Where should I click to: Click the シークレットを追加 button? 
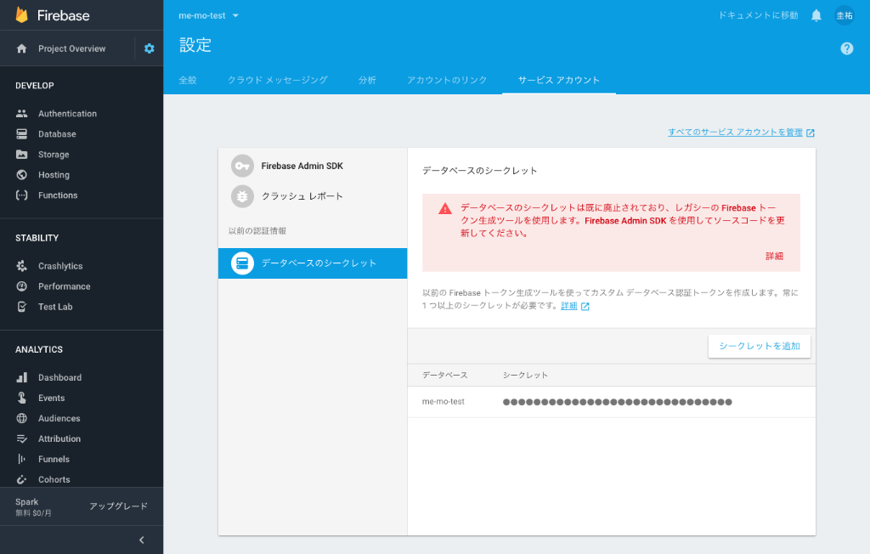pos(759,346)
